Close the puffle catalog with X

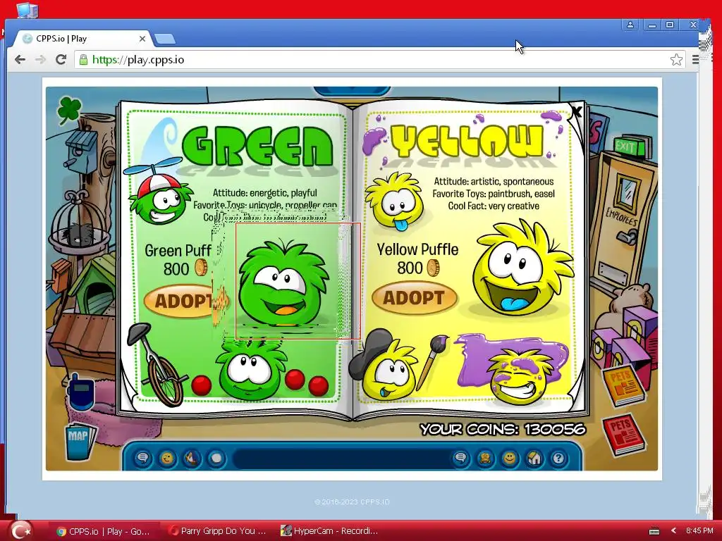[576, 111]
